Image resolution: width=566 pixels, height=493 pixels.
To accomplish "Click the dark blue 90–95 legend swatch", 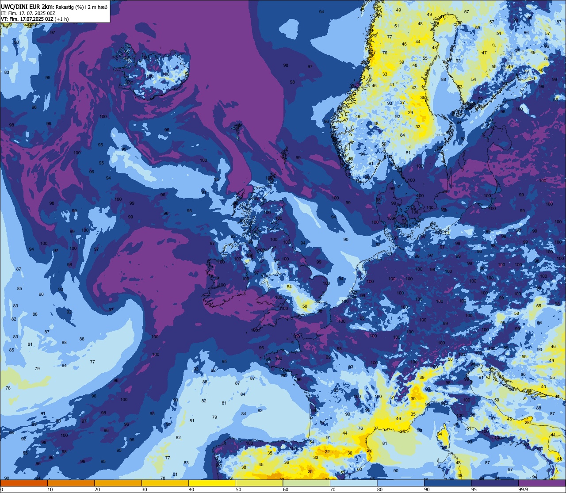I will point(447,483).
